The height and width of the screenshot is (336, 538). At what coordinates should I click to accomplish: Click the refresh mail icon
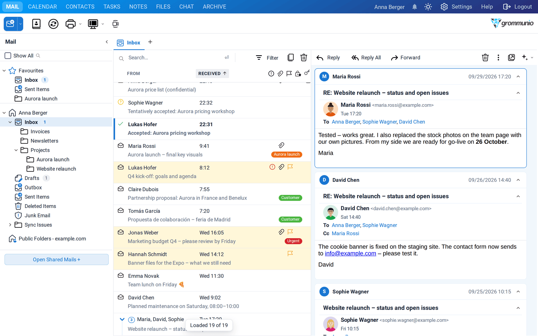click(x=53, y=24)
